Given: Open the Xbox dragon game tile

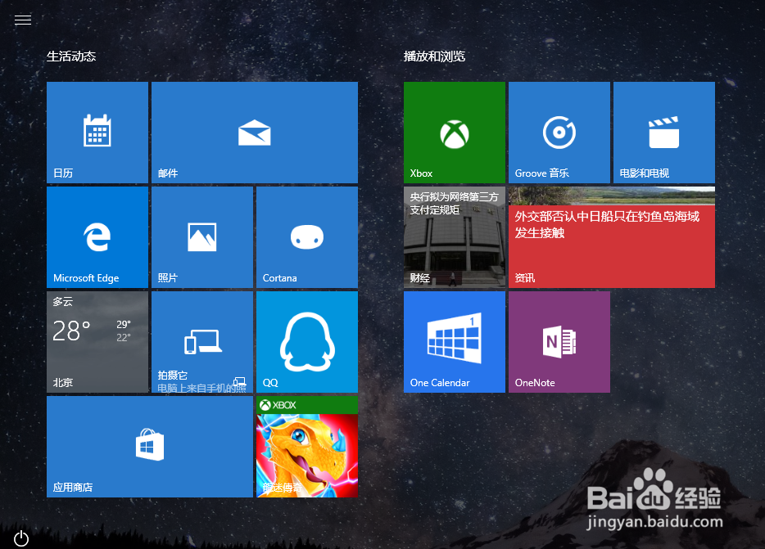Looking at the screenshot, I should [307, 447].
